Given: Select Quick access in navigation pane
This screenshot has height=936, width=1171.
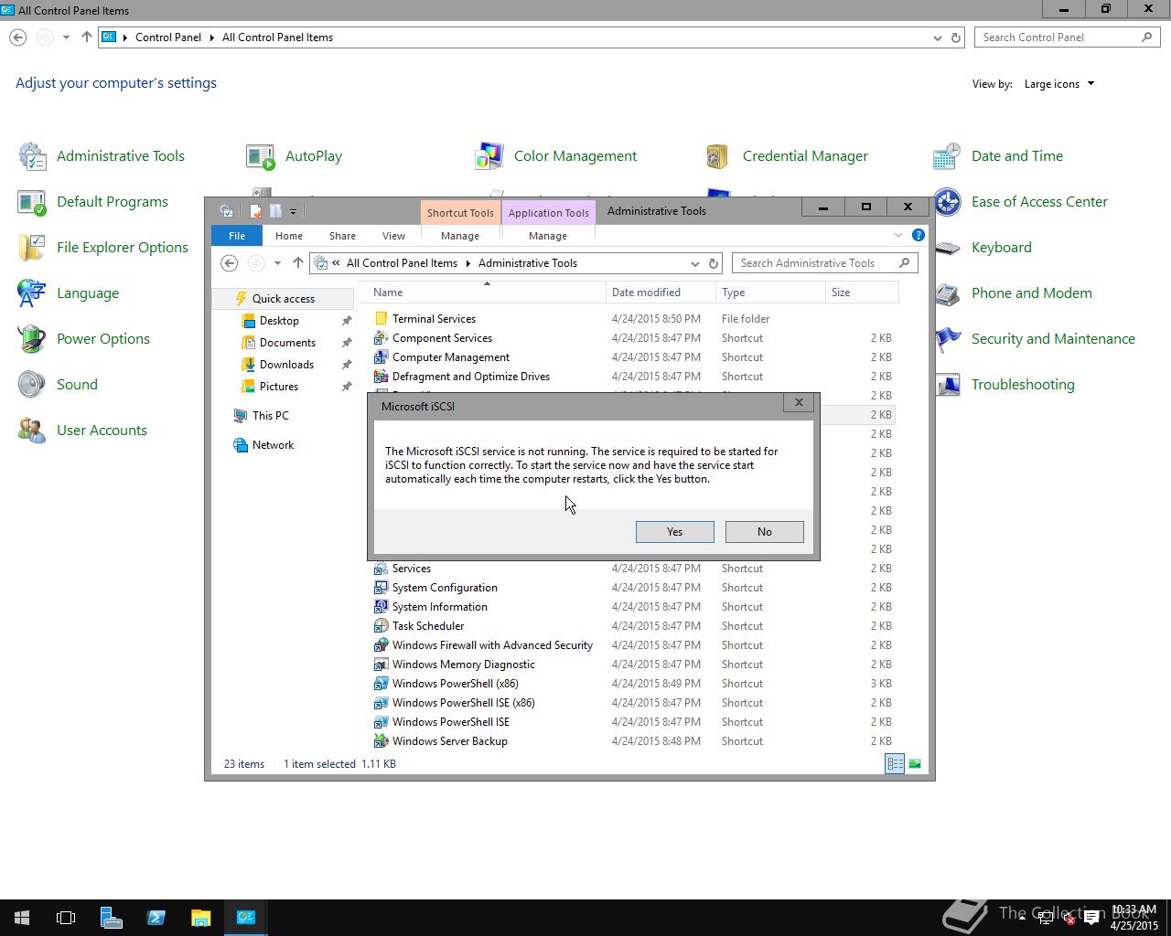Looking at the screenshot, I should pos(283,299).
